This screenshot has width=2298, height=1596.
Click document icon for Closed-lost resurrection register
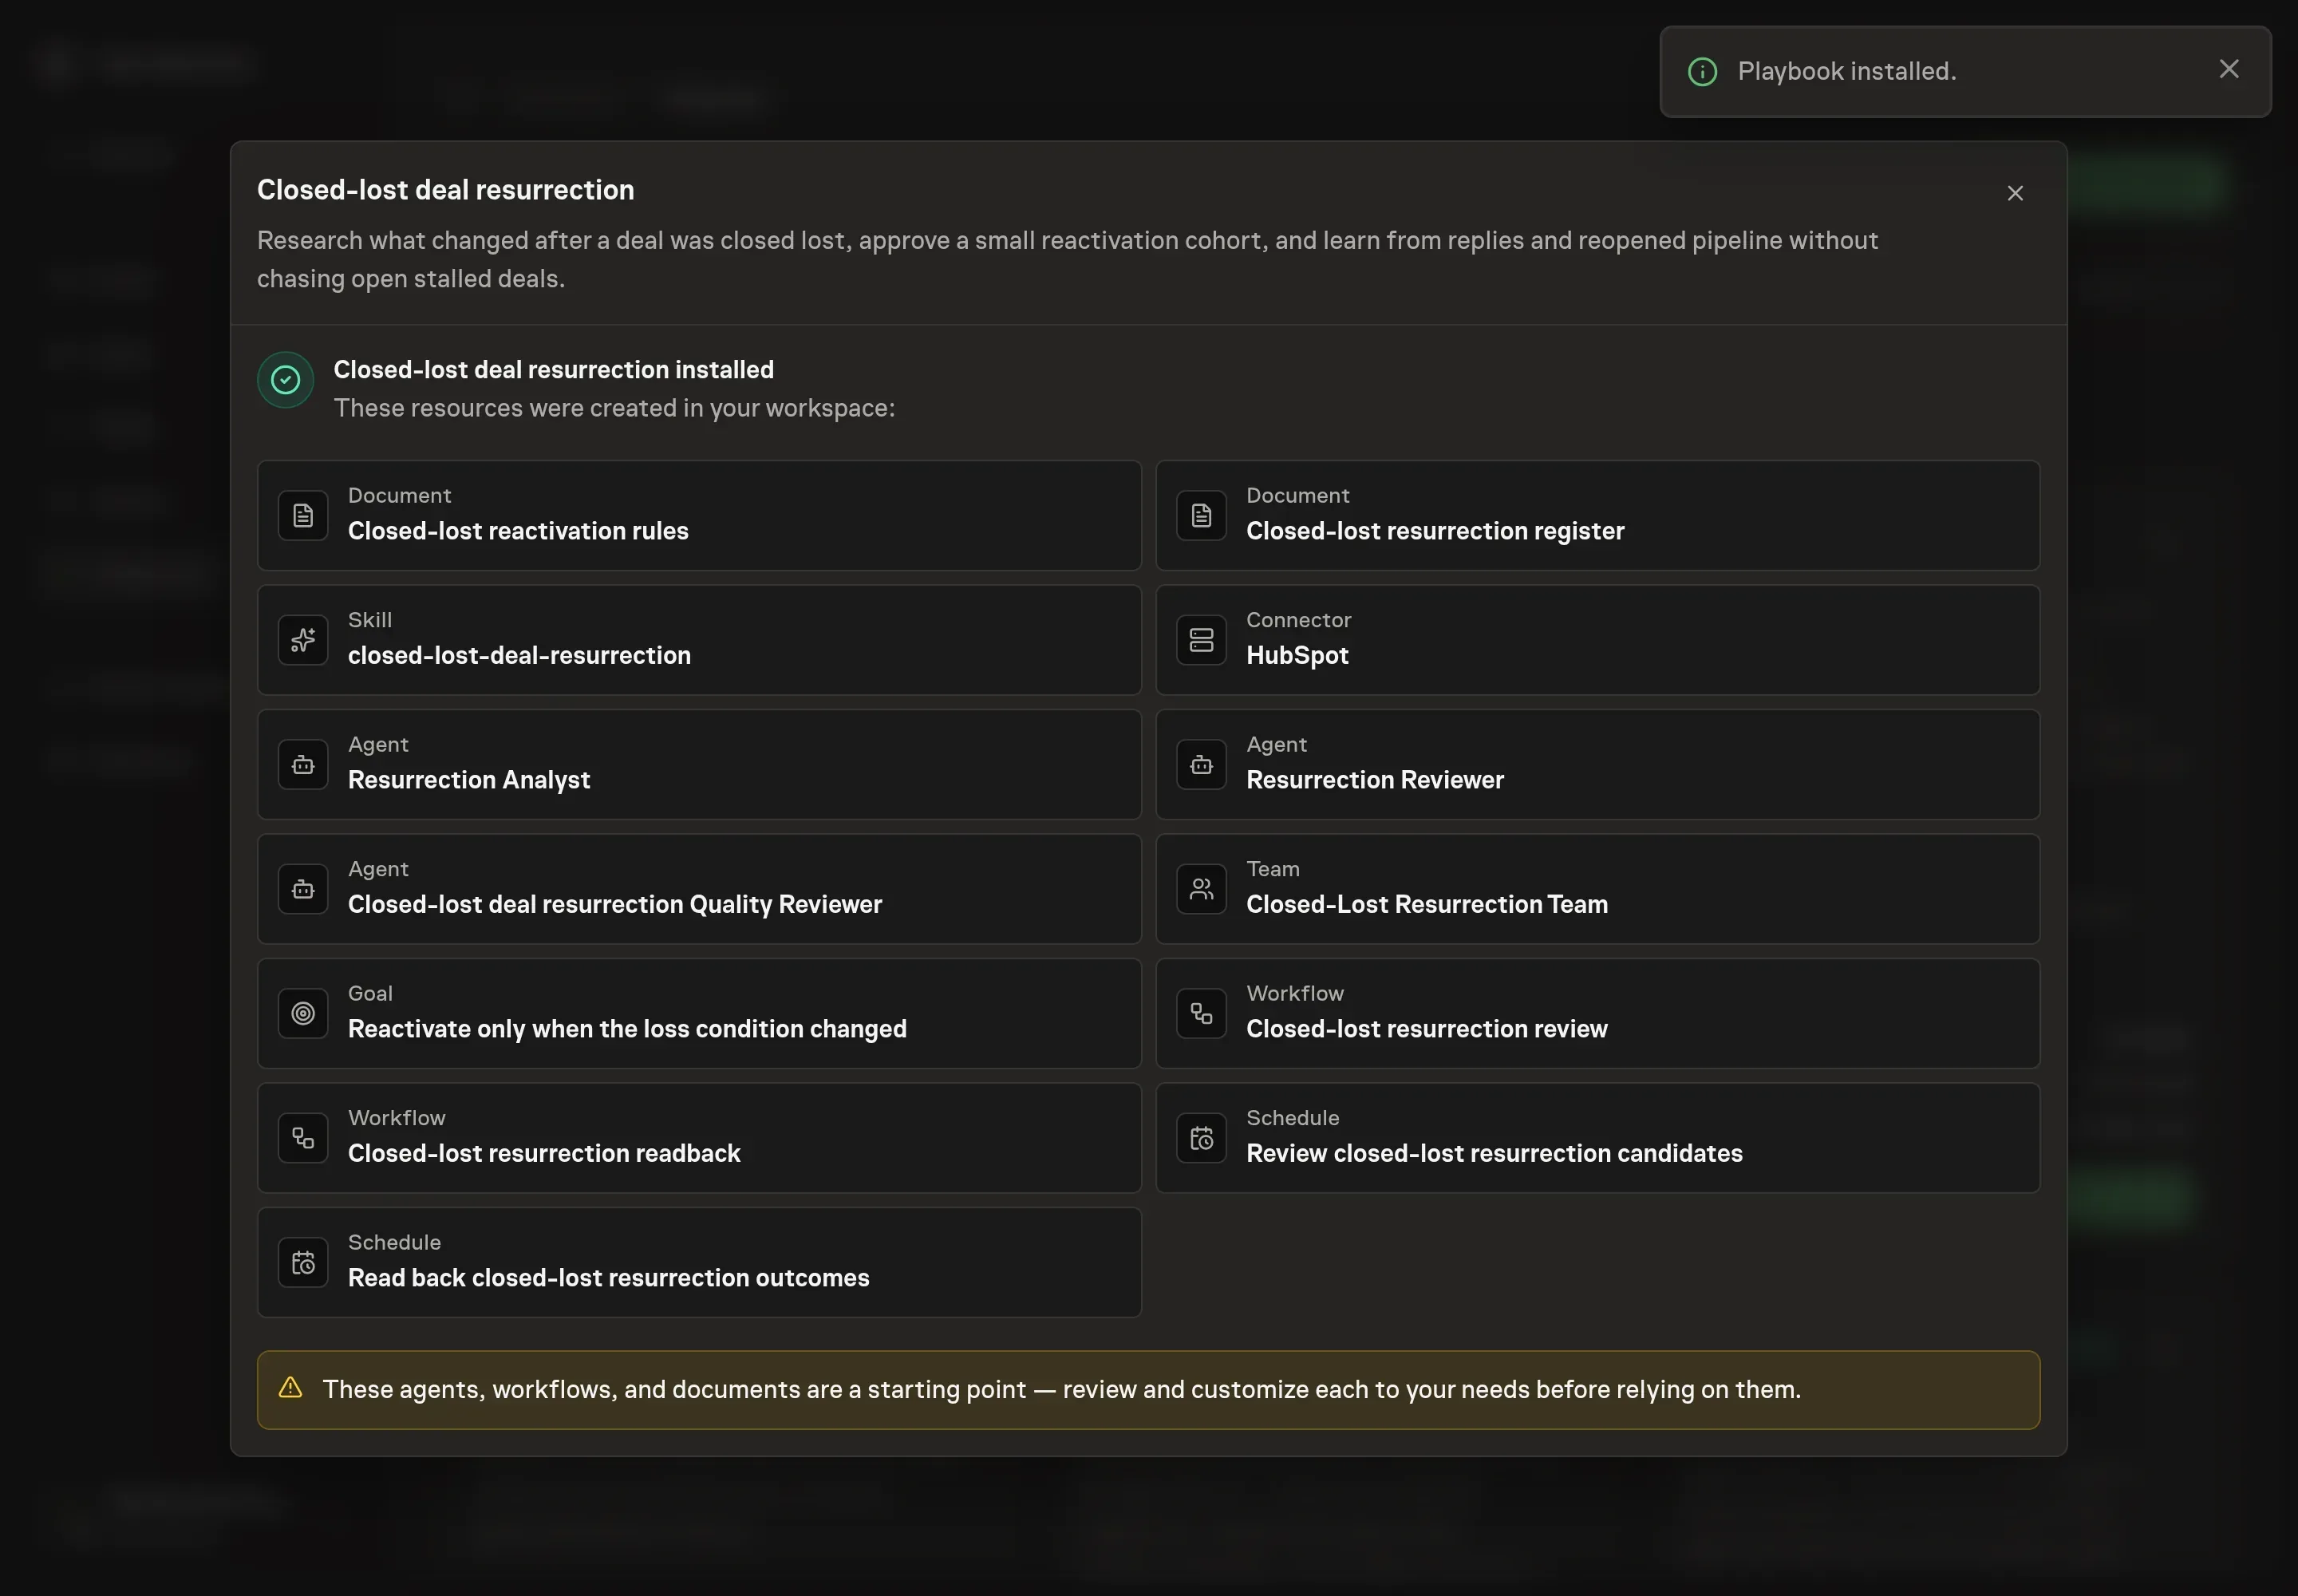click(1201, 516)
